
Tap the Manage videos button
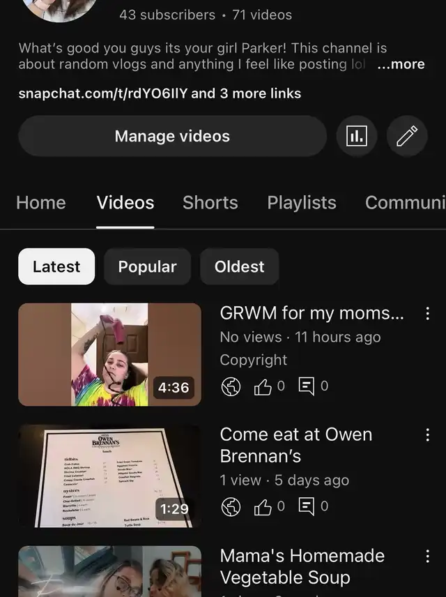point(172,136)
